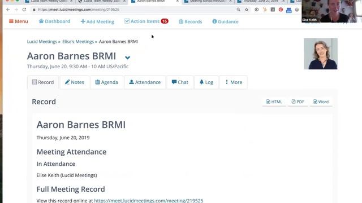This screenshot has height=203, width=362.
Task: Close the Meeting School browser tab
Action: tap(230, 1)
